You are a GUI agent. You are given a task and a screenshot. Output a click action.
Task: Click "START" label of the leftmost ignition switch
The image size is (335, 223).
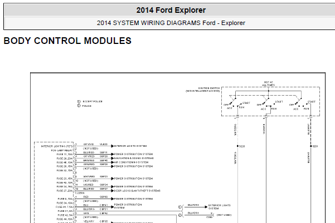[246, 103]
